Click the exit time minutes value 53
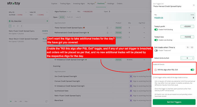Image resolution: width=197 pixels, height=107 pixels. [x=192, y=47]
